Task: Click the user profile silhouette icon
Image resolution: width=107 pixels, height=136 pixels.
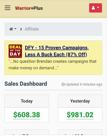Action: (x=93, y=8)
